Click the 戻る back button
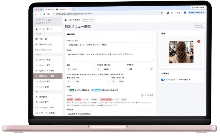The width and height of the screenshot is (220, 136). [199, 25]
